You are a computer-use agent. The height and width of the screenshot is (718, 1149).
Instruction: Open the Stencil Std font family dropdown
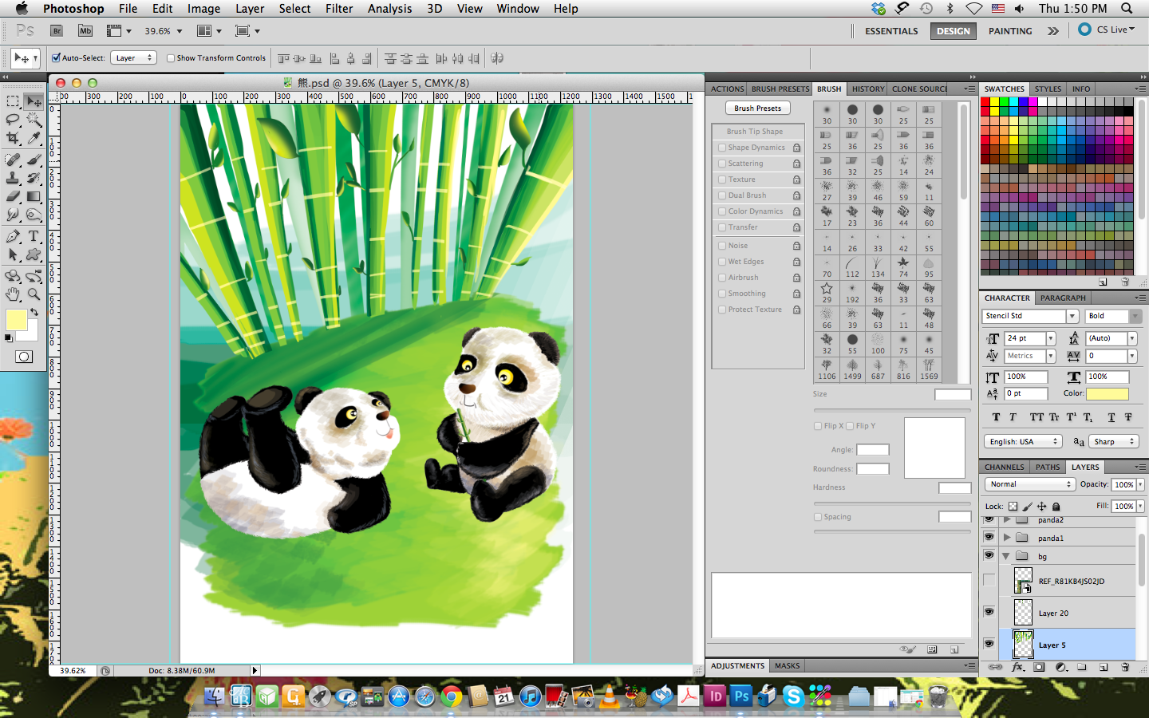click(x=1073, y=317)
